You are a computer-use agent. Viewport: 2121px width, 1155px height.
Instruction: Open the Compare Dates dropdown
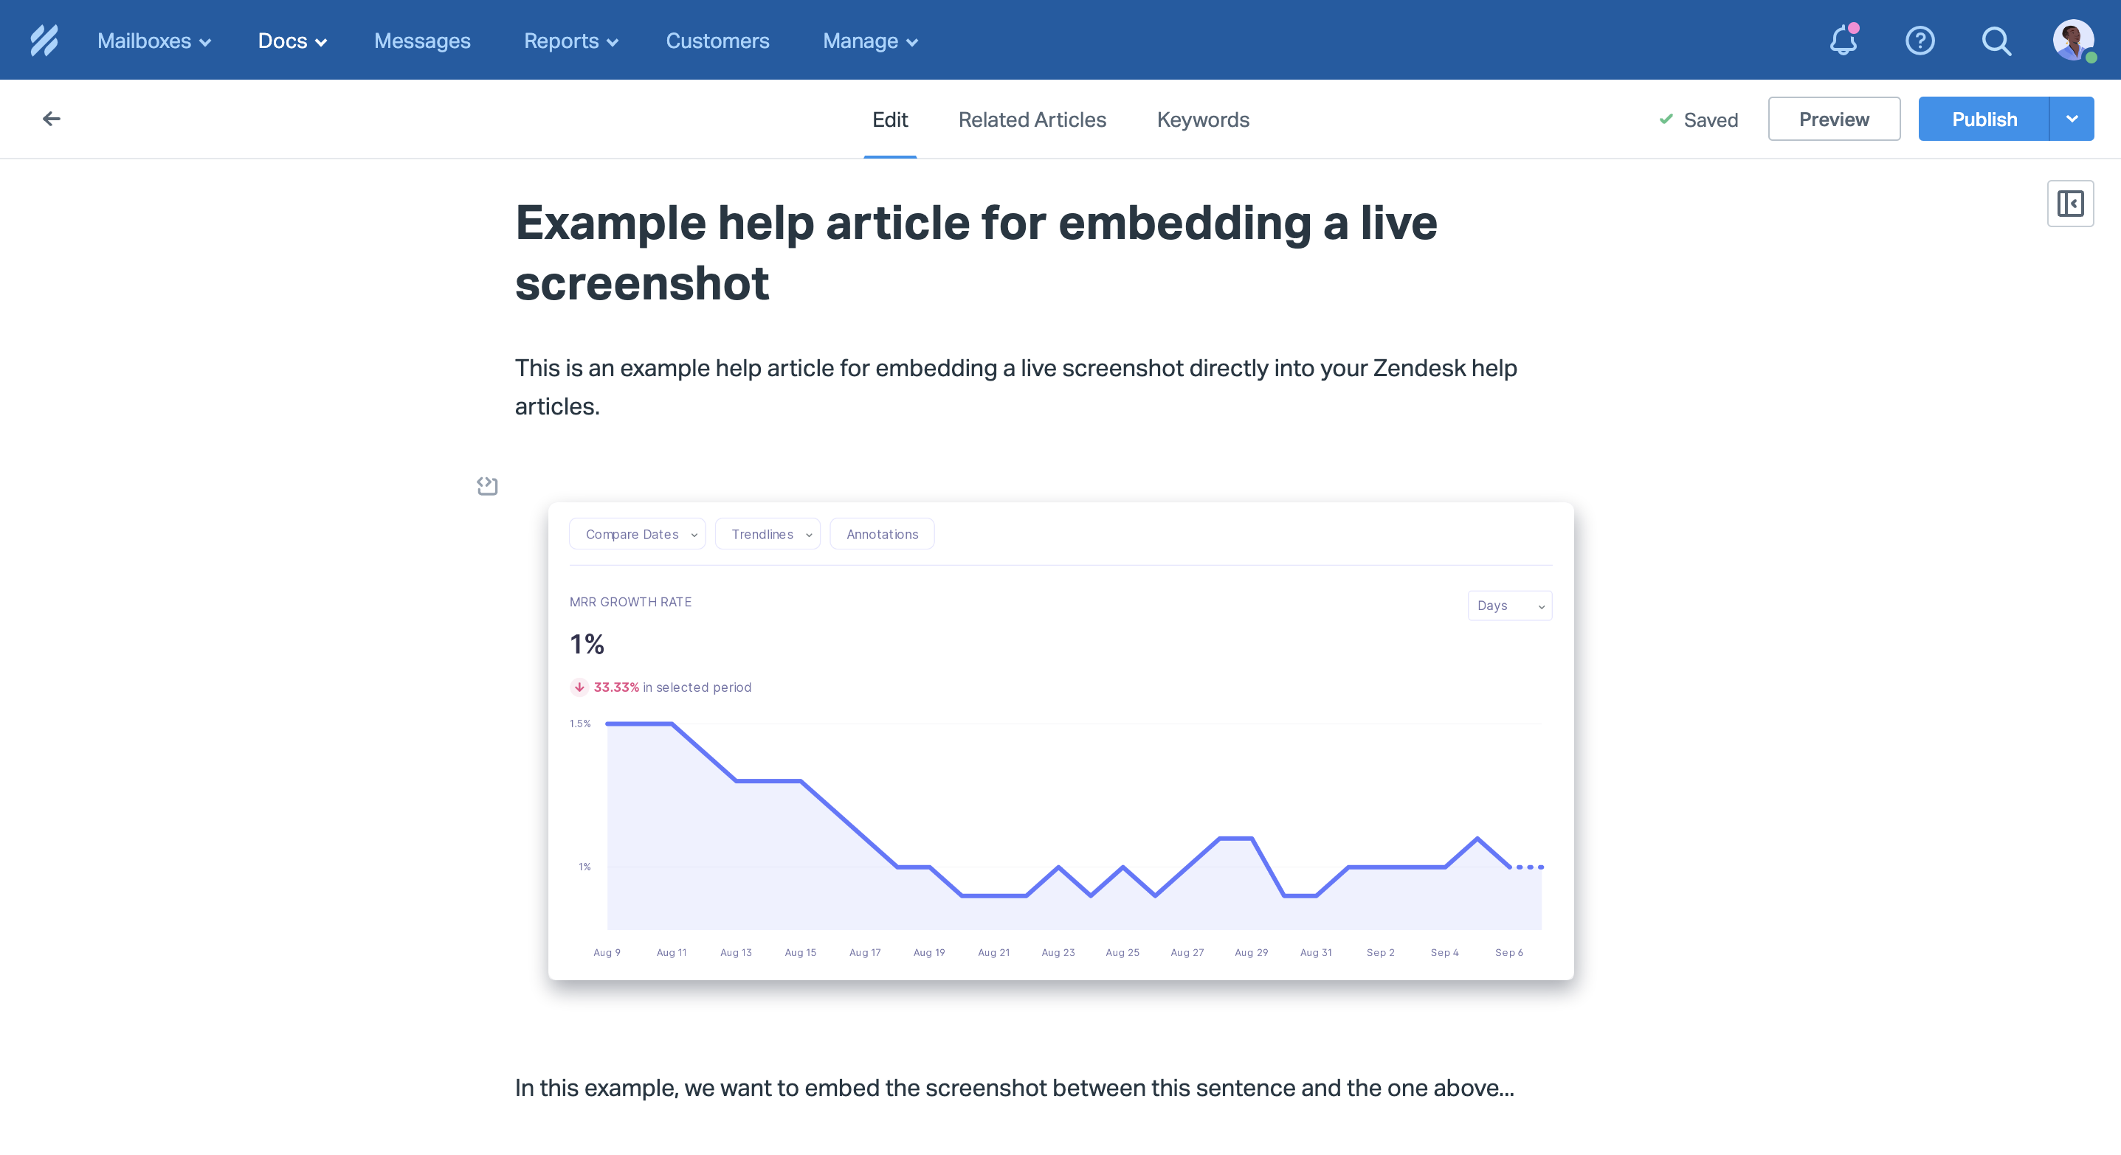click(x=638, y=533)
